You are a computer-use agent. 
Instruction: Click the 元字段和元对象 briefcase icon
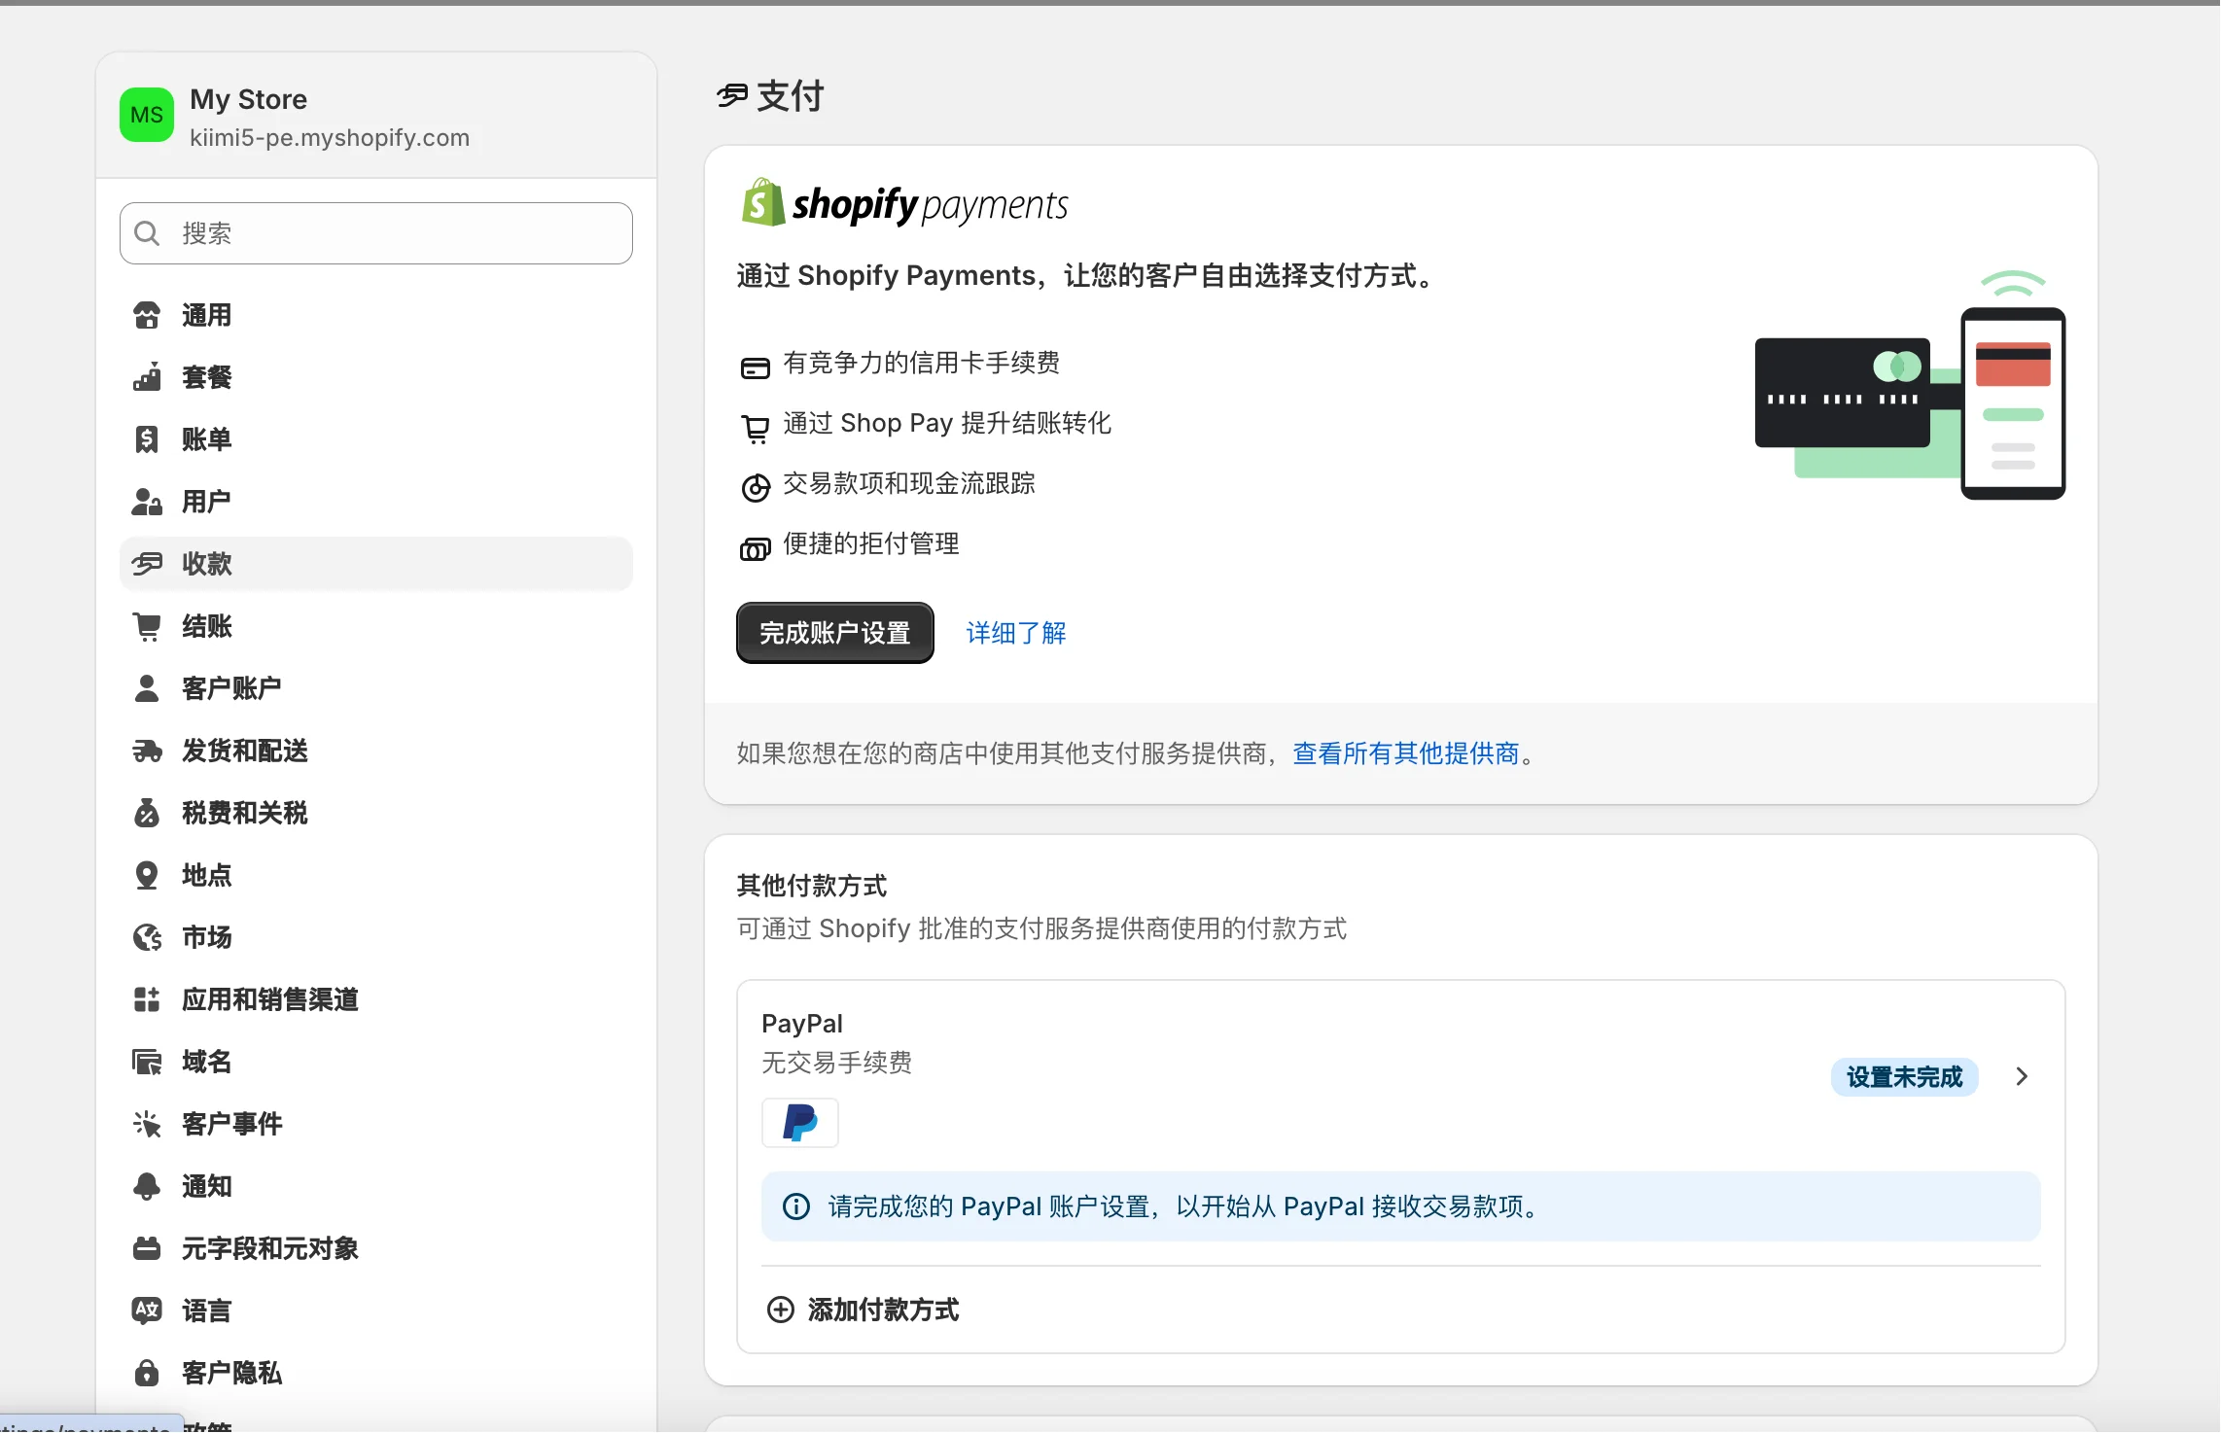(x=147, y=1248)
